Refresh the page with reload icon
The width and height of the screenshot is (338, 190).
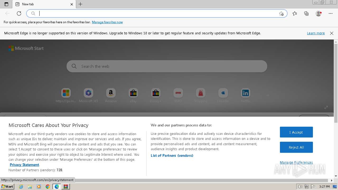[x=19, y=13]
